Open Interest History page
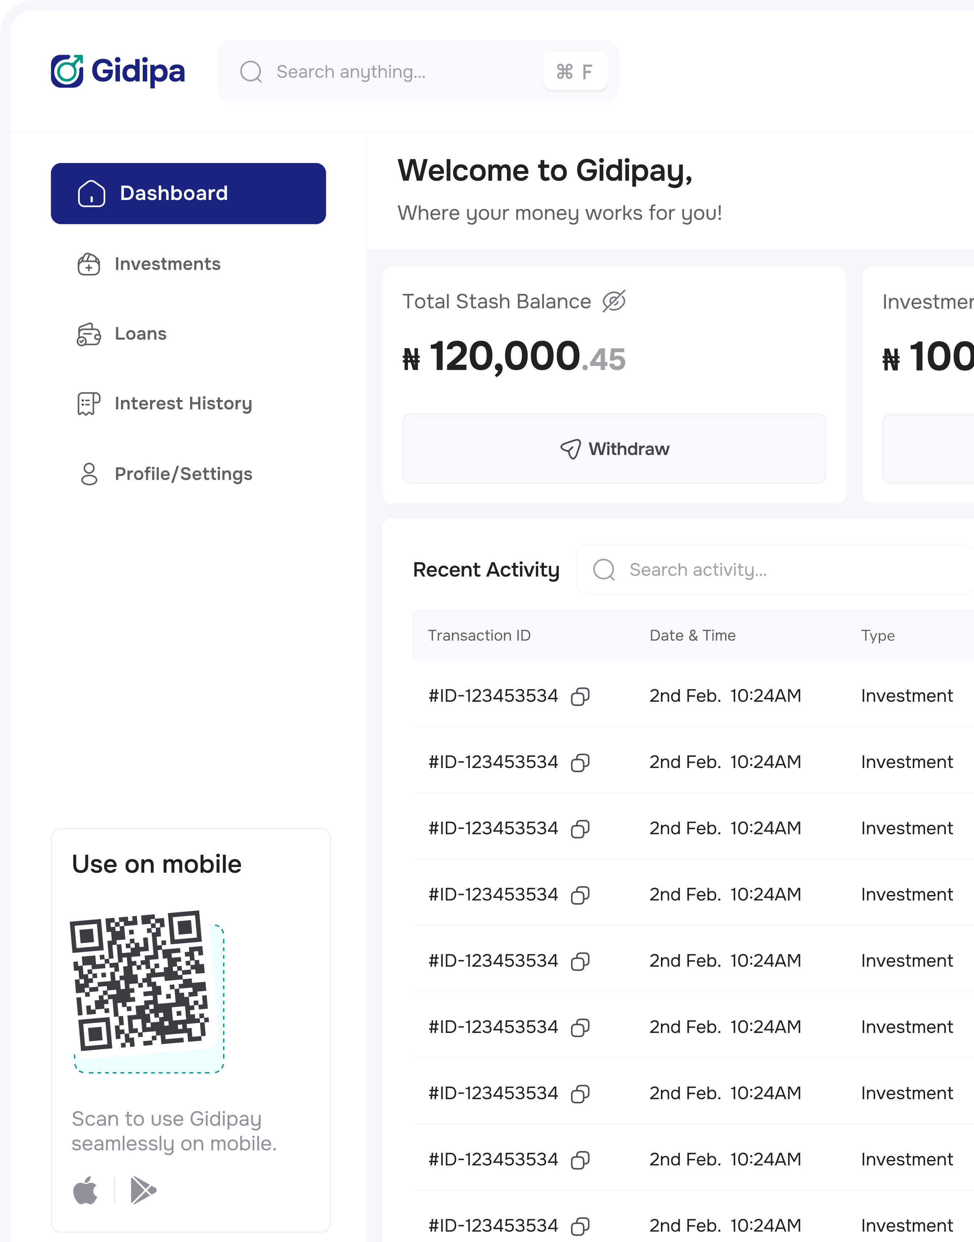The image size is (974, 1242). click(183, 404)
